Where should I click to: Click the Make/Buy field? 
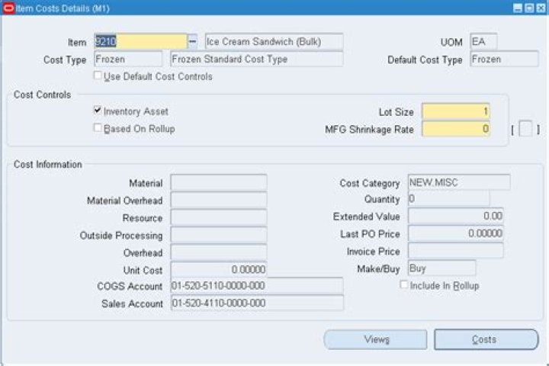pos(441,268)
